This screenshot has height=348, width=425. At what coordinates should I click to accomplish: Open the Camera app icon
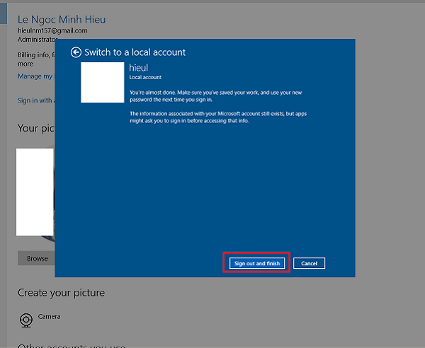(26, 320)
